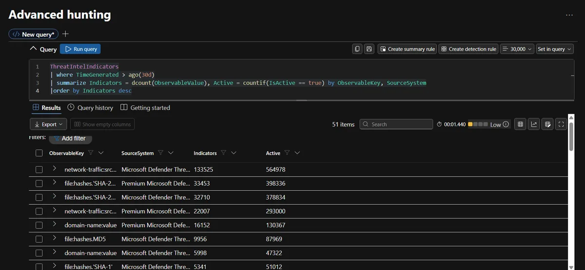Screen dimensions: 585x270
Task: Click the Add filter button
Action: tap(70, 139)
